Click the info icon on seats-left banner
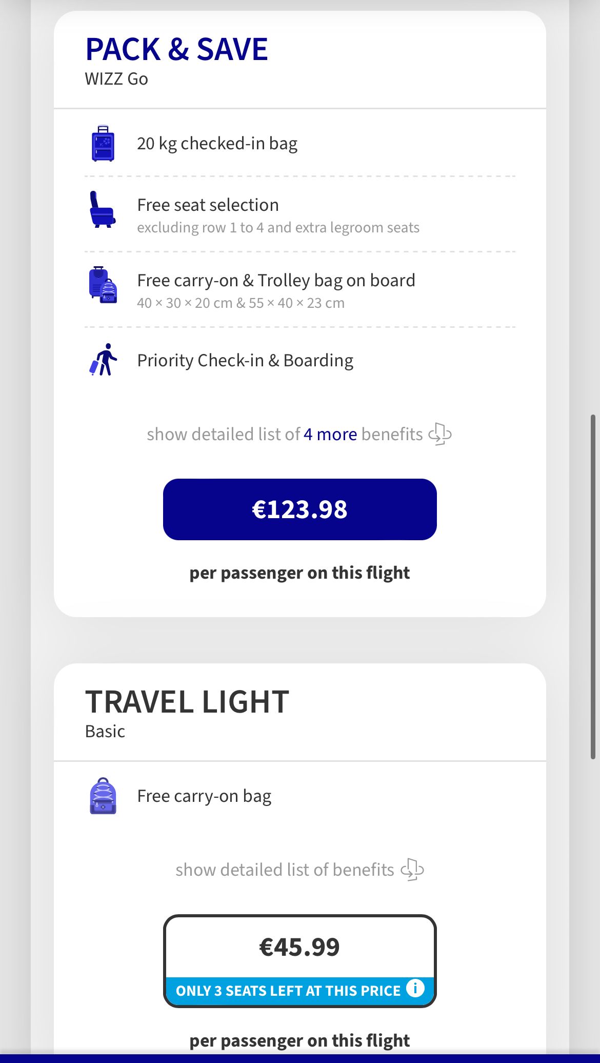This screenshot has width=600, height=1063. tap(415, 988)
